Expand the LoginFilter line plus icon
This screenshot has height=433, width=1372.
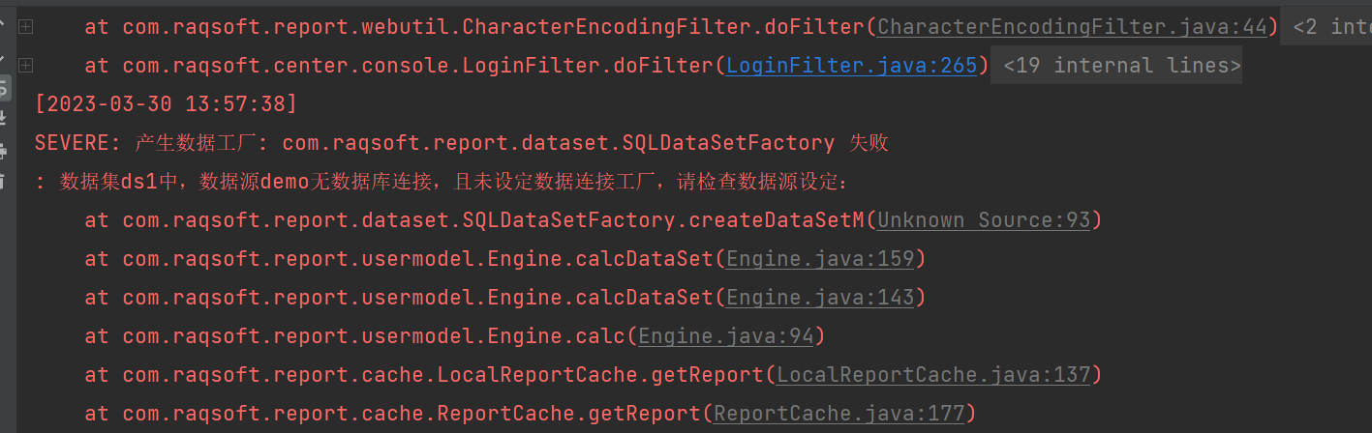coord(25,66)
